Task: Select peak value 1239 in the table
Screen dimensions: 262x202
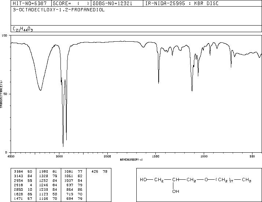Action: tap(44, 190)
